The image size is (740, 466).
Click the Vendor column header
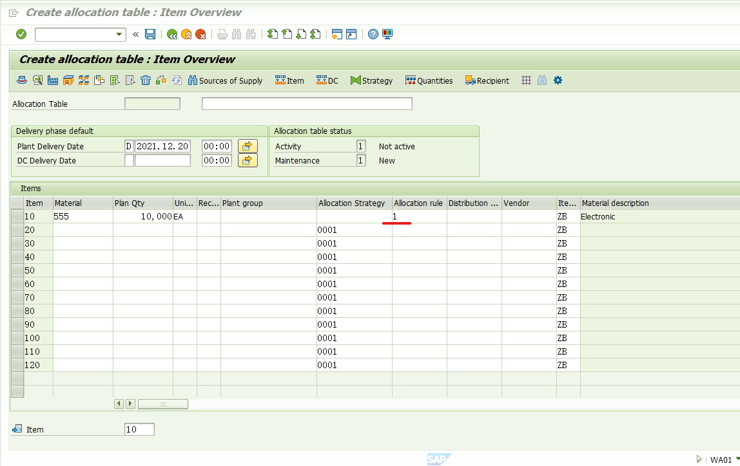[x=529, y=203]
